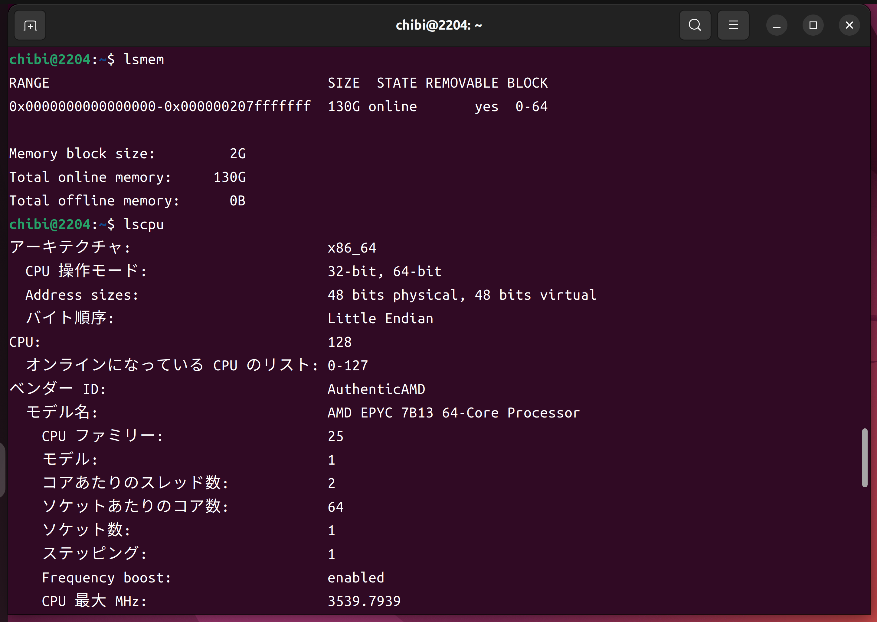Click the AMD EPYC 7B13 model name
Screen dimensions: 877x622
(453, 413)
